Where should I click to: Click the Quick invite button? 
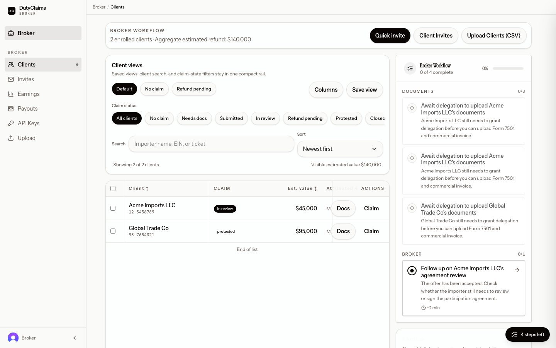pos(390,36)
